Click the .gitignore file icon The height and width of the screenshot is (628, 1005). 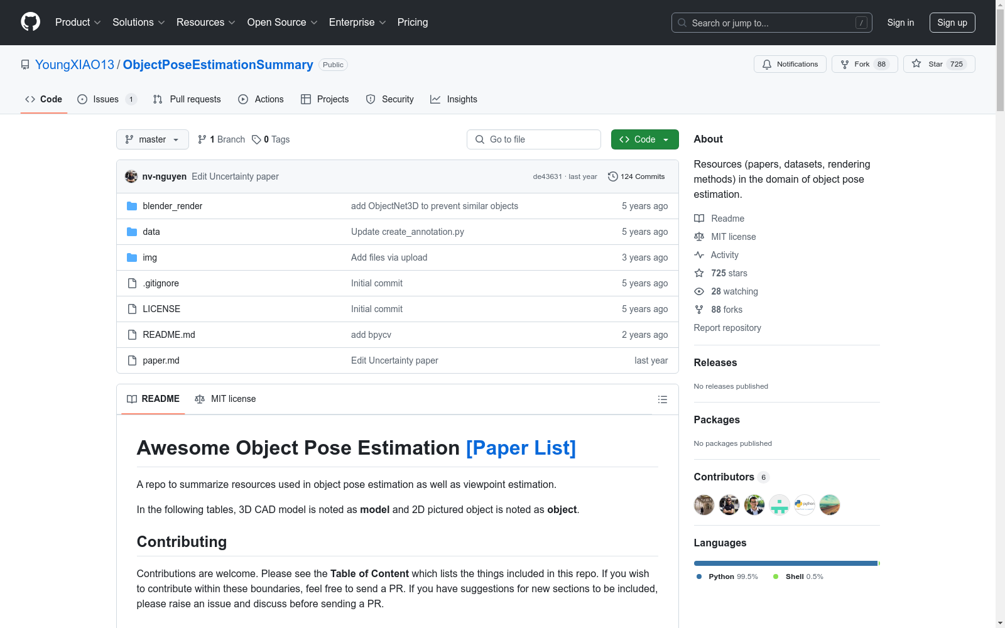tap(132, 283)
